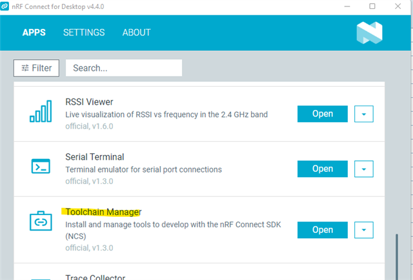
Task: Click the RSSI Viewer title
Action: (89, 102)
